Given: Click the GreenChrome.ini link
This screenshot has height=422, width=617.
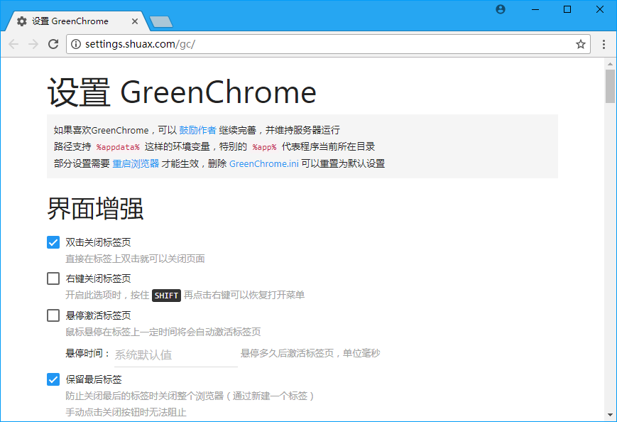Looking at the screenshot, I should [264, 163].
